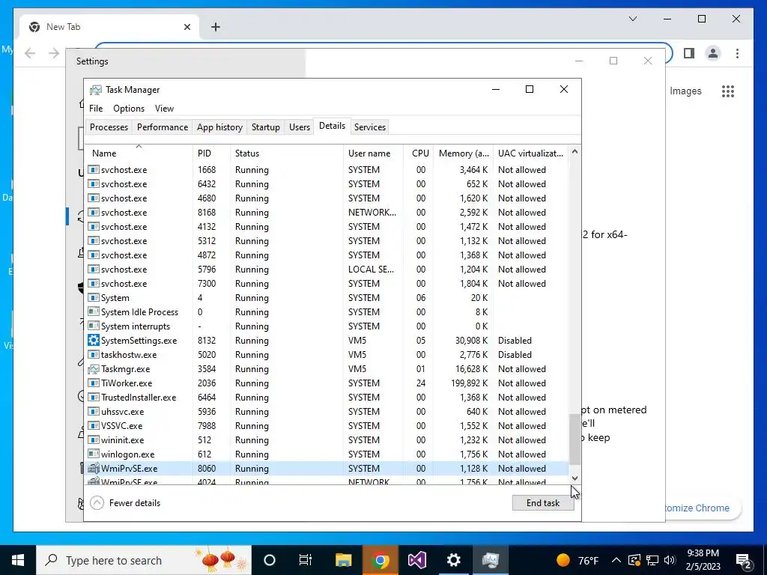Select the System interrupts row
Image resolution: width=767 pixels, height=575 pixels.
(327, 326)
